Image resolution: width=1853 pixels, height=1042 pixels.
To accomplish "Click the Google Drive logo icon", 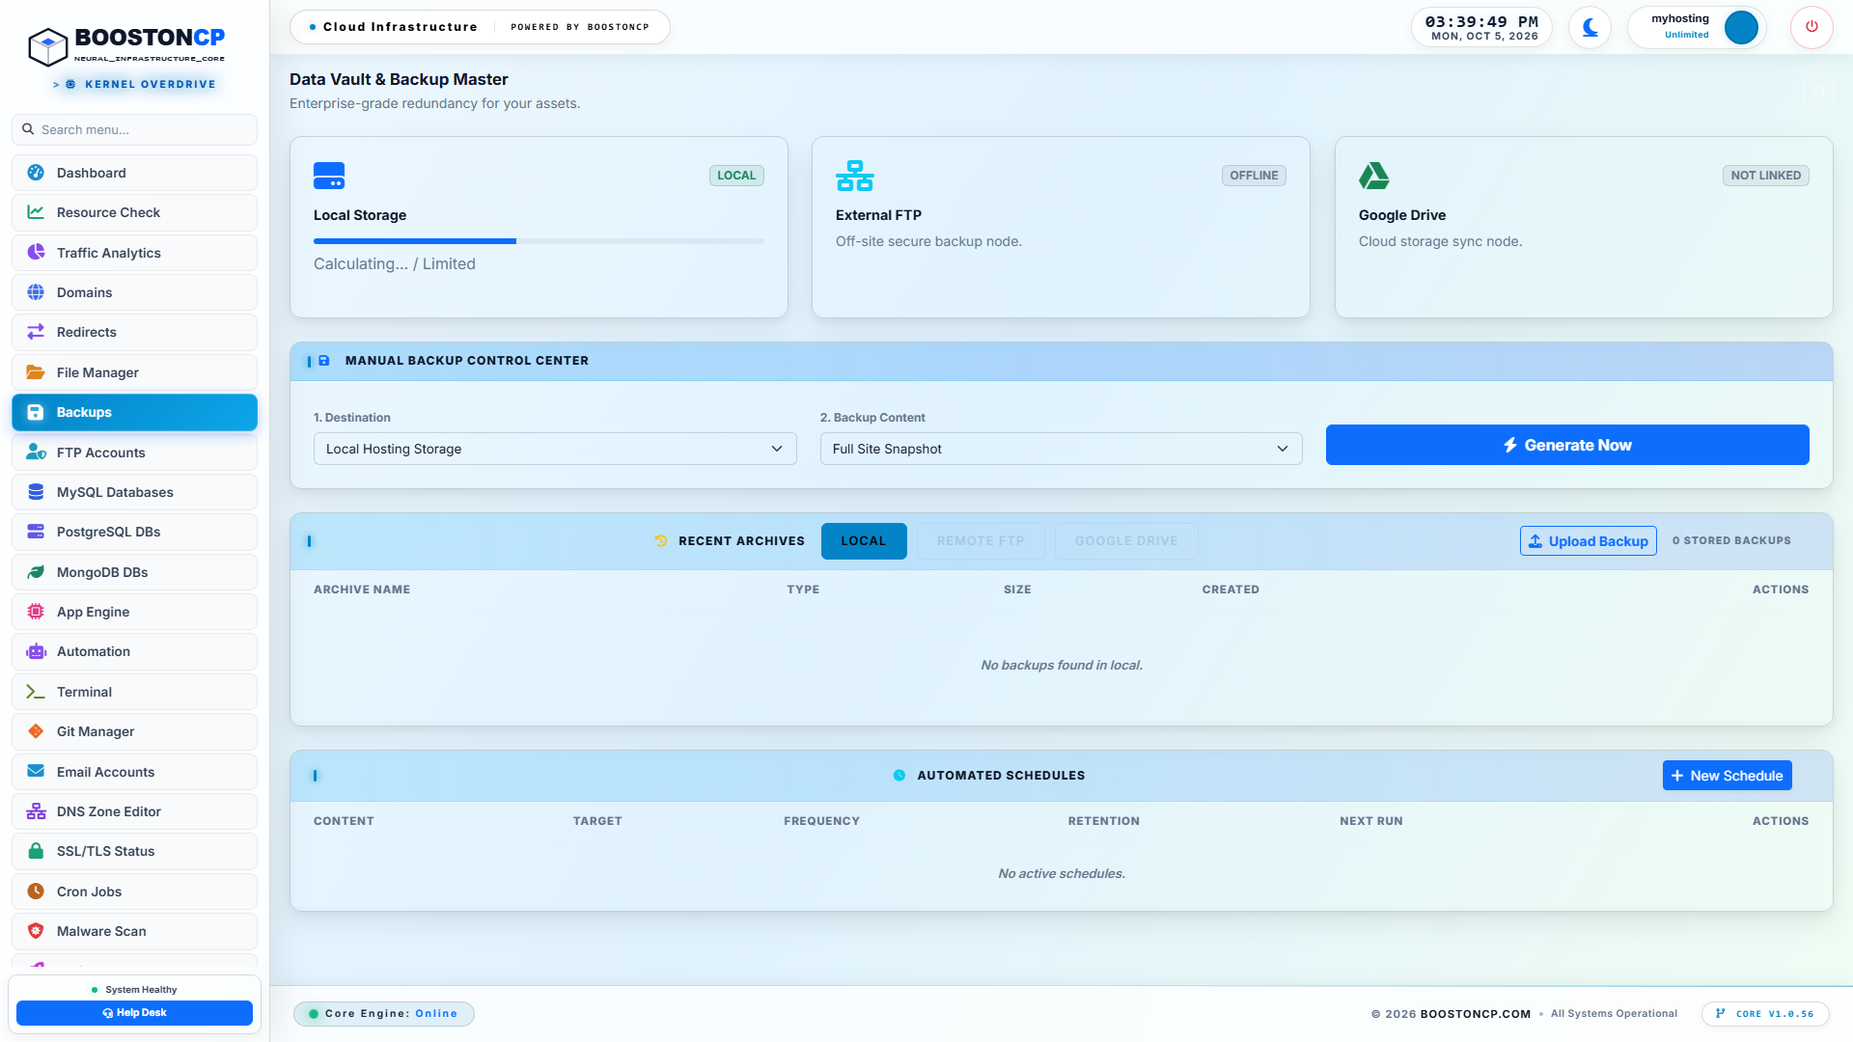I will click(x=1374, y=176).
